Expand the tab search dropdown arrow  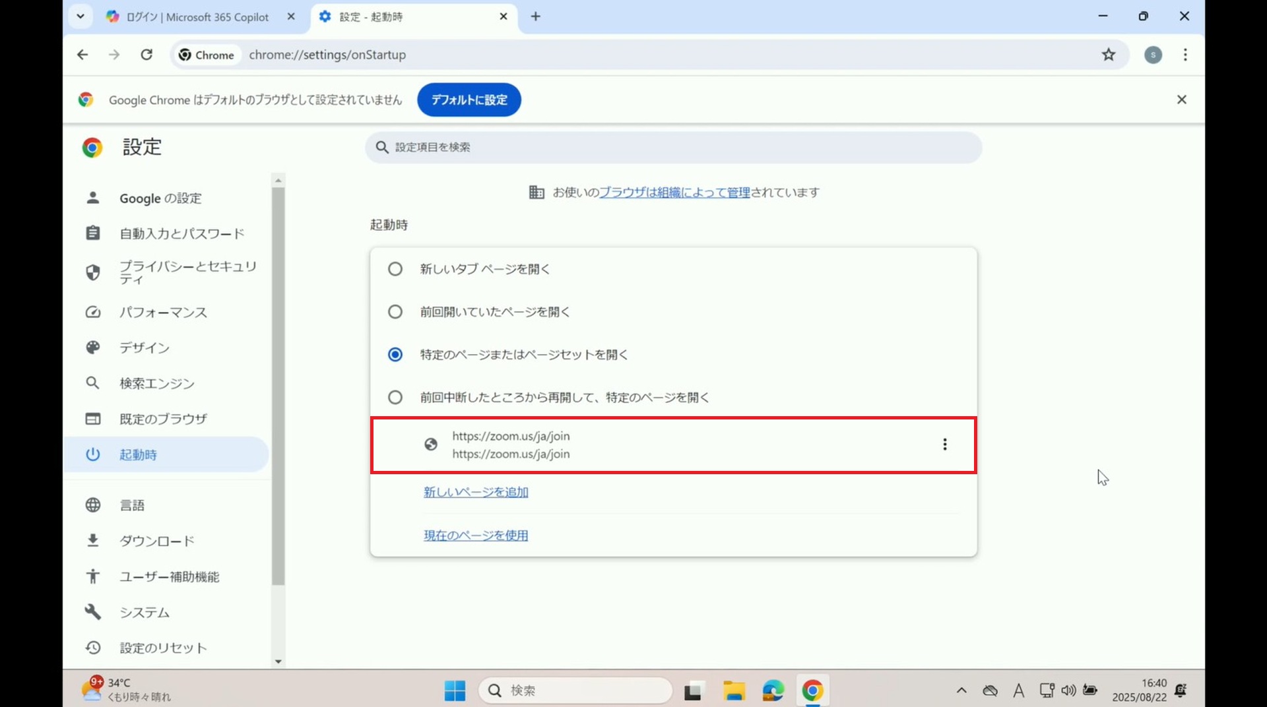point(81,16)
